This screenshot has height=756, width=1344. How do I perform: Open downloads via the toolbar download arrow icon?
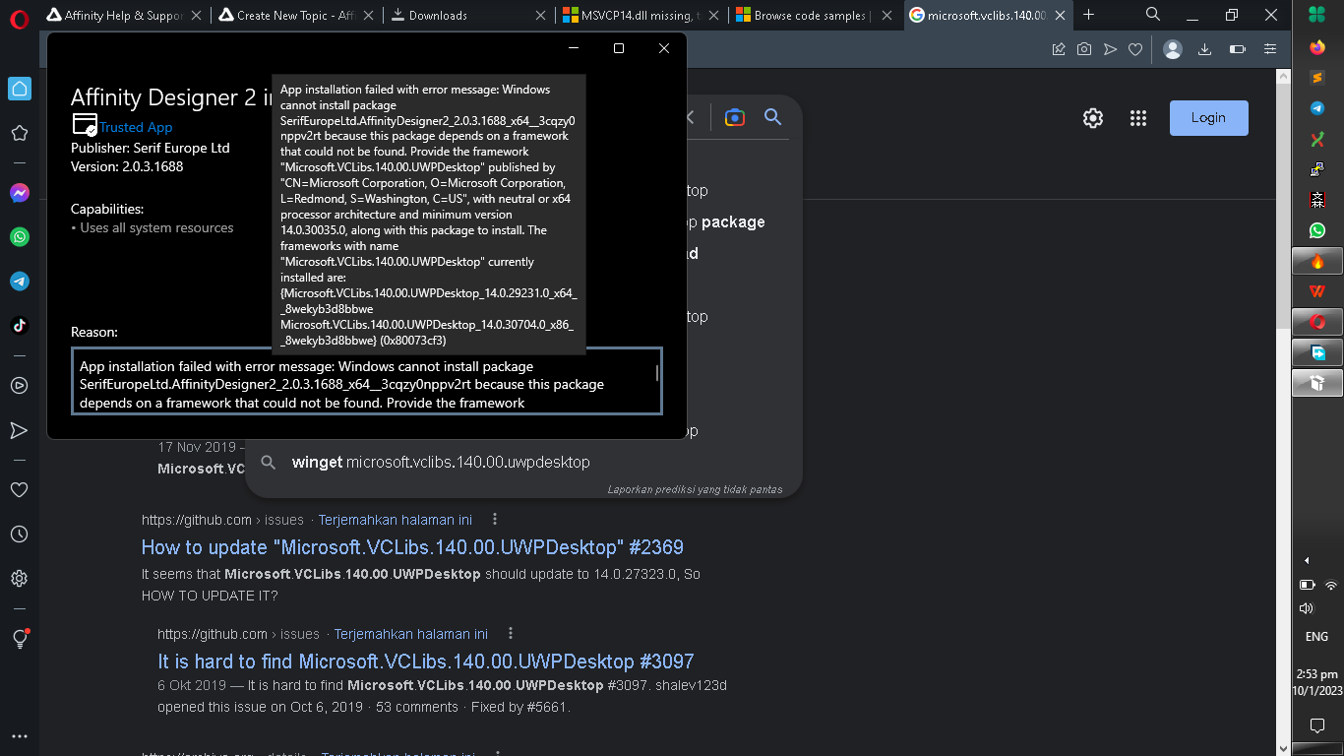tap(1204, 48)
